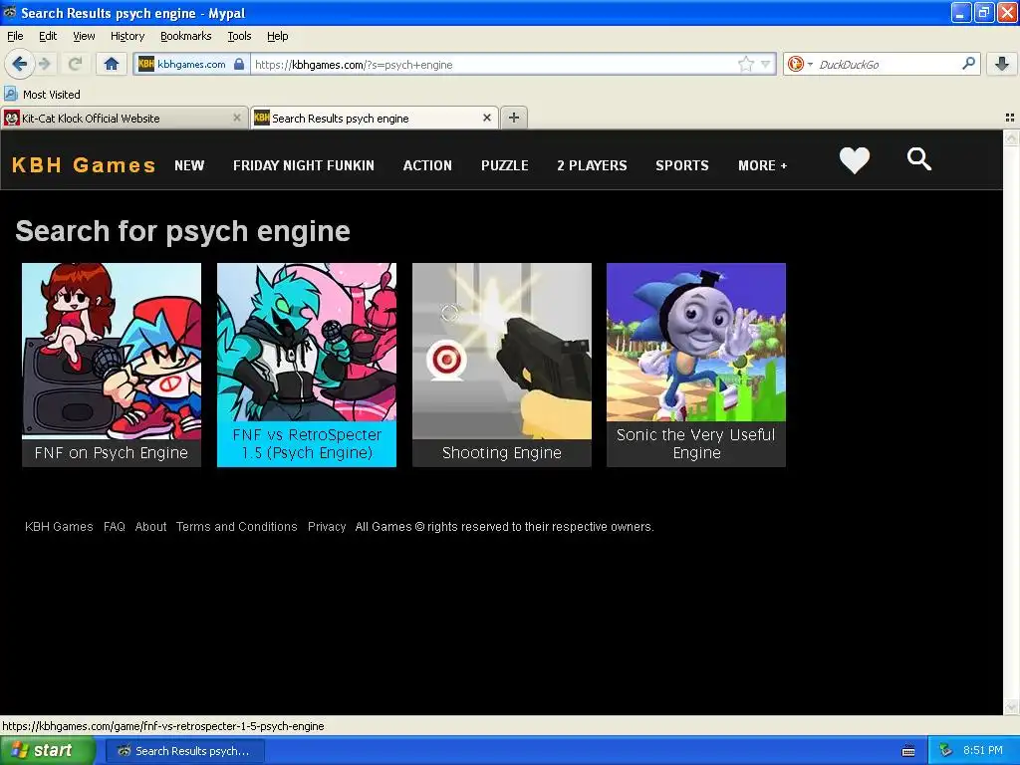This screenshot has height=765, width=1020.
Task: Open the About footer link
Action: click(x=151, y=526)
